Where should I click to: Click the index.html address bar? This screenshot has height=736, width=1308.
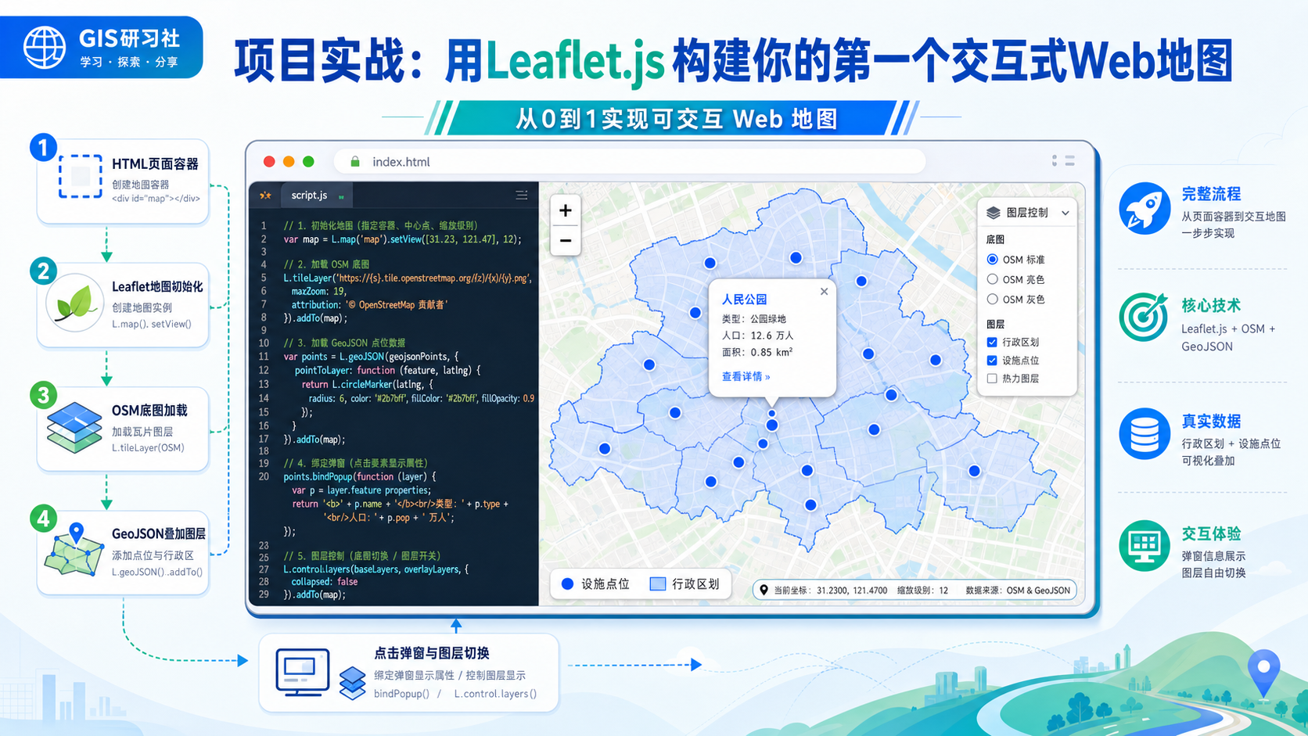(x=630, y=162)
